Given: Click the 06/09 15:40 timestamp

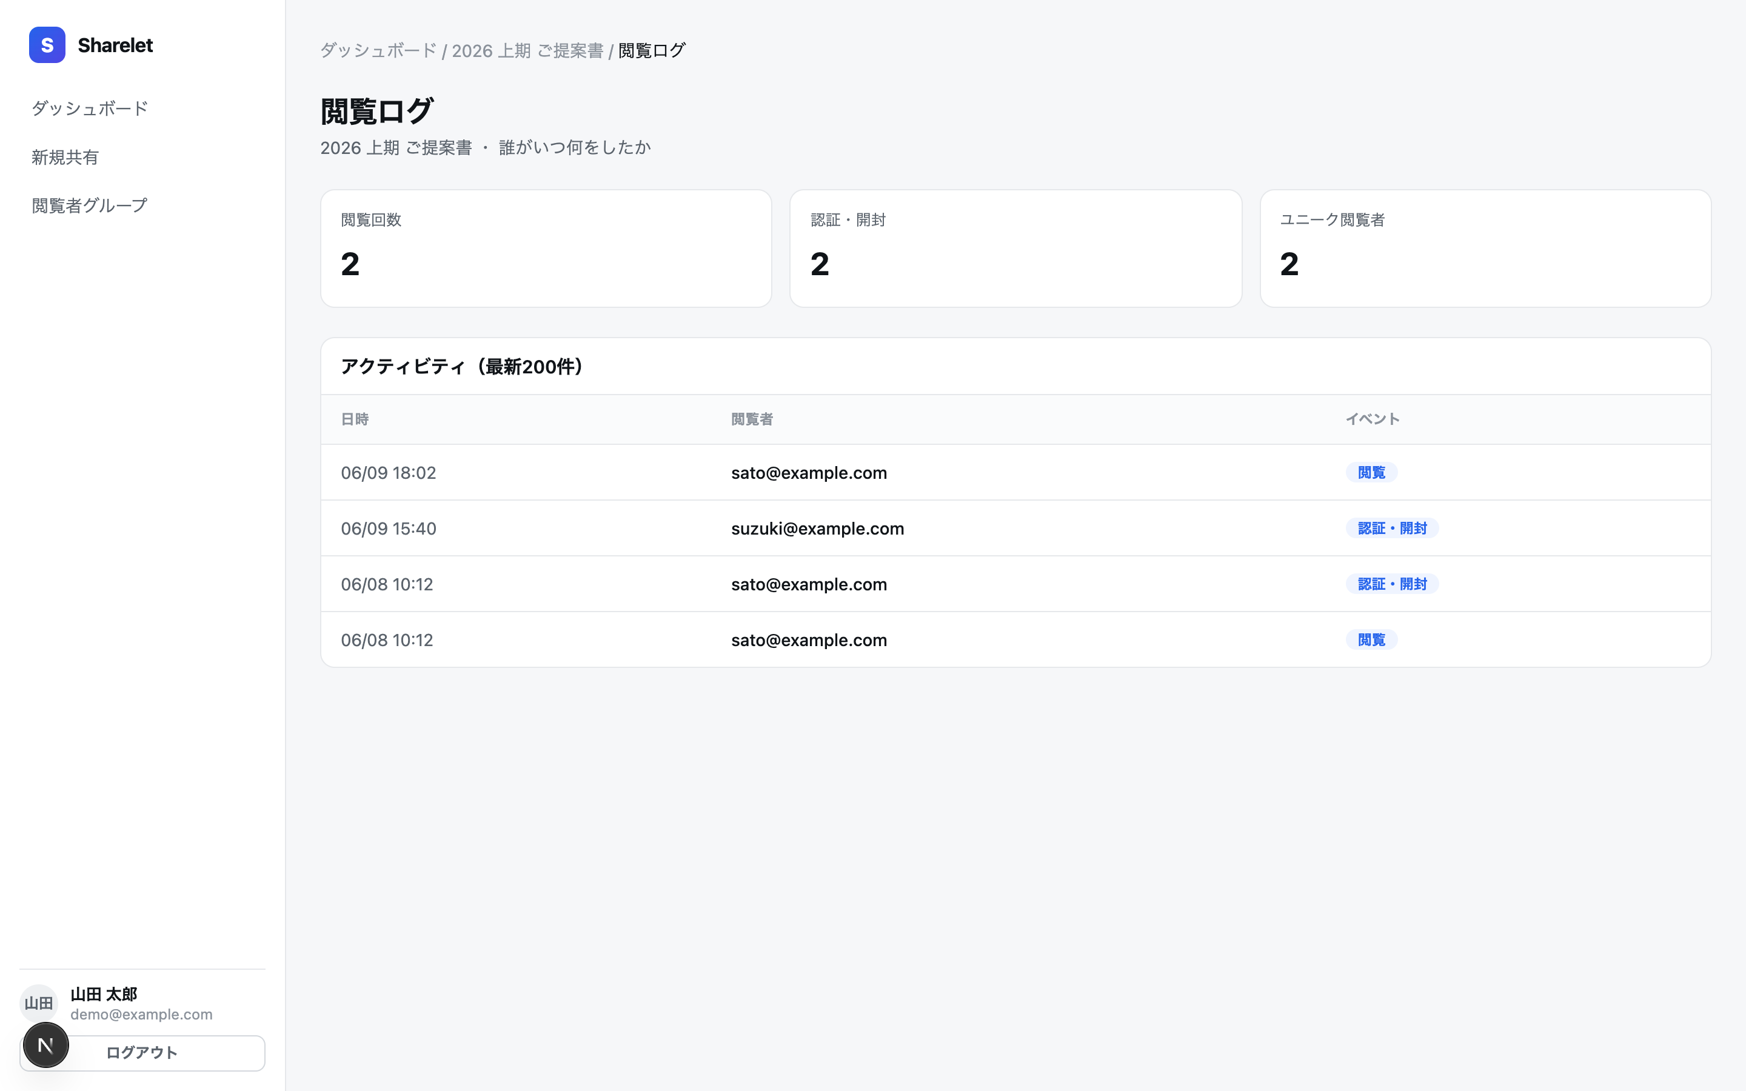Looking at the screenshot, I should [388, 528].
